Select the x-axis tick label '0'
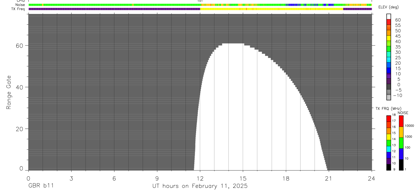 [x=28, y=178]
